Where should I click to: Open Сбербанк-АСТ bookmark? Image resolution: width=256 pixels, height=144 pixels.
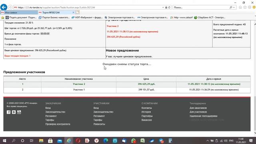[x=210, y=18]
